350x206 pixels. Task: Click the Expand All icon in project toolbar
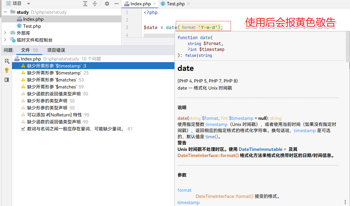(x=85, y=4)
